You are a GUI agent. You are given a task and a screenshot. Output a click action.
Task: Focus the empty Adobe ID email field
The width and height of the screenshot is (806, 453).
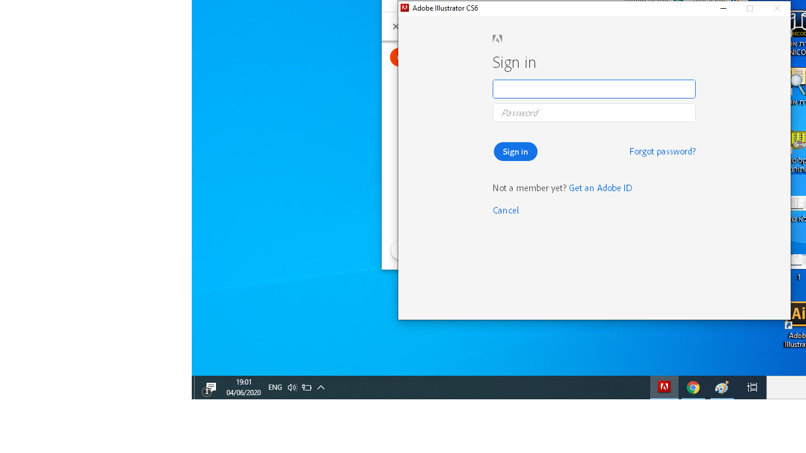(594, 89)
